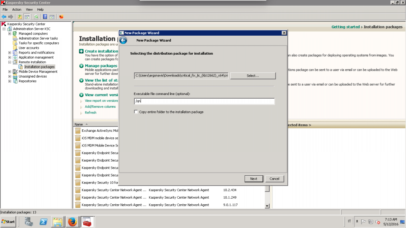
Task: Select Tasks for specific computers node
Action: point(38,43)
